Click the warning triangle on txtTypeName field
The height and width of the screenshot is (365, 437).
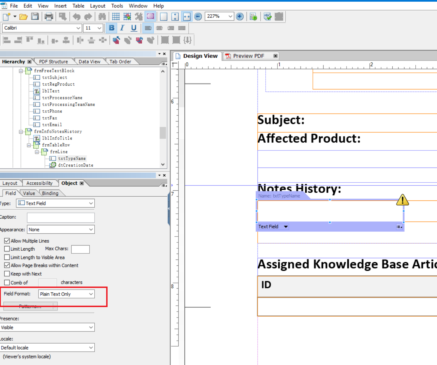tap(402, 200)
